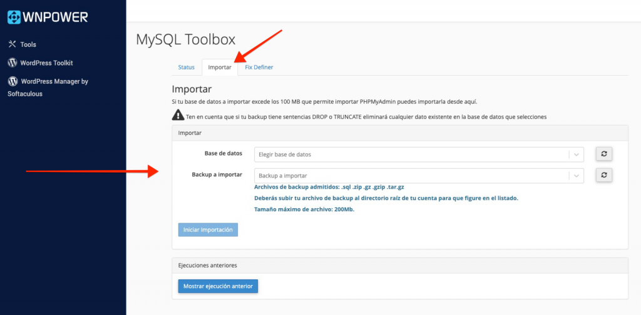Screen dimensions: 641x315
Task: Click the MySQL Toolbox heading
Action: tap(185, 39)
